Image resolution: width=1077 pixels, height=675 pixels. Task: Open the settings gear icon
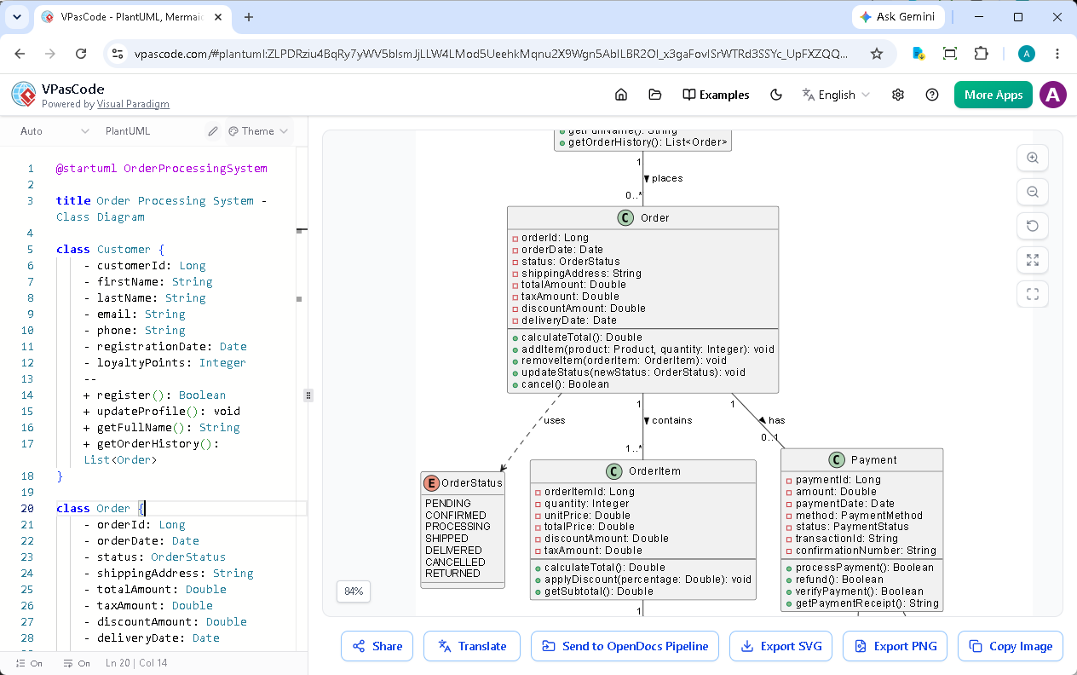(898, 95)
